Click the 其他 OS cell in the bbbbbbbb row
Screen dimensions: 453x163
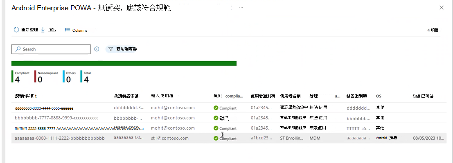click(x=380, y=118)
